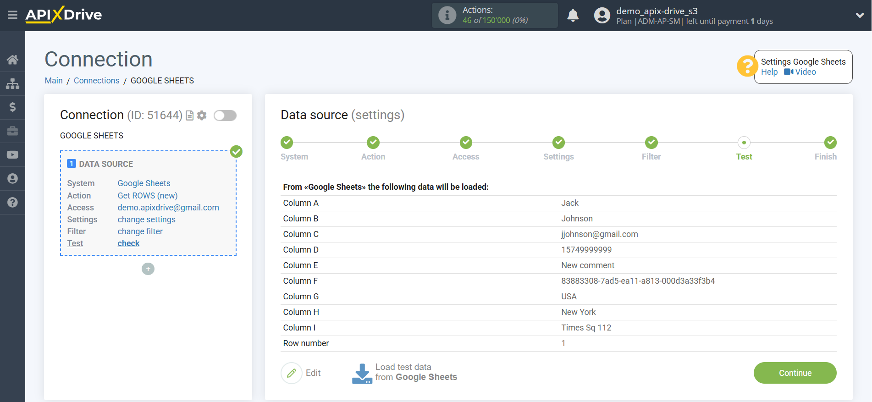Go to the Access step
The height and width of the screenshot is (402, 872).
click(466, 143)
